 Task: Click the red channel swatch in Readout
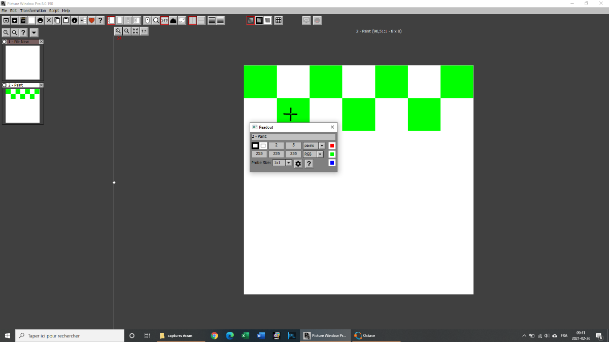pos(332,145)
